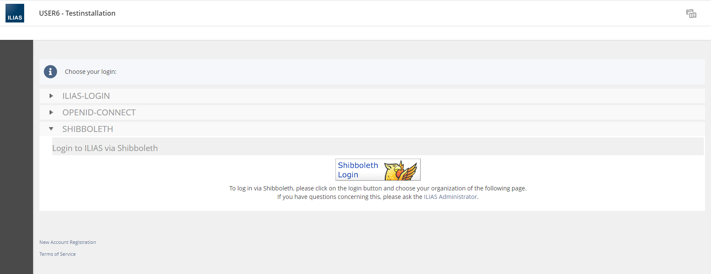Click the 'To log in via Shibboleth' instruction text
The height and width of the screenshot is (274, 711).
378,188
